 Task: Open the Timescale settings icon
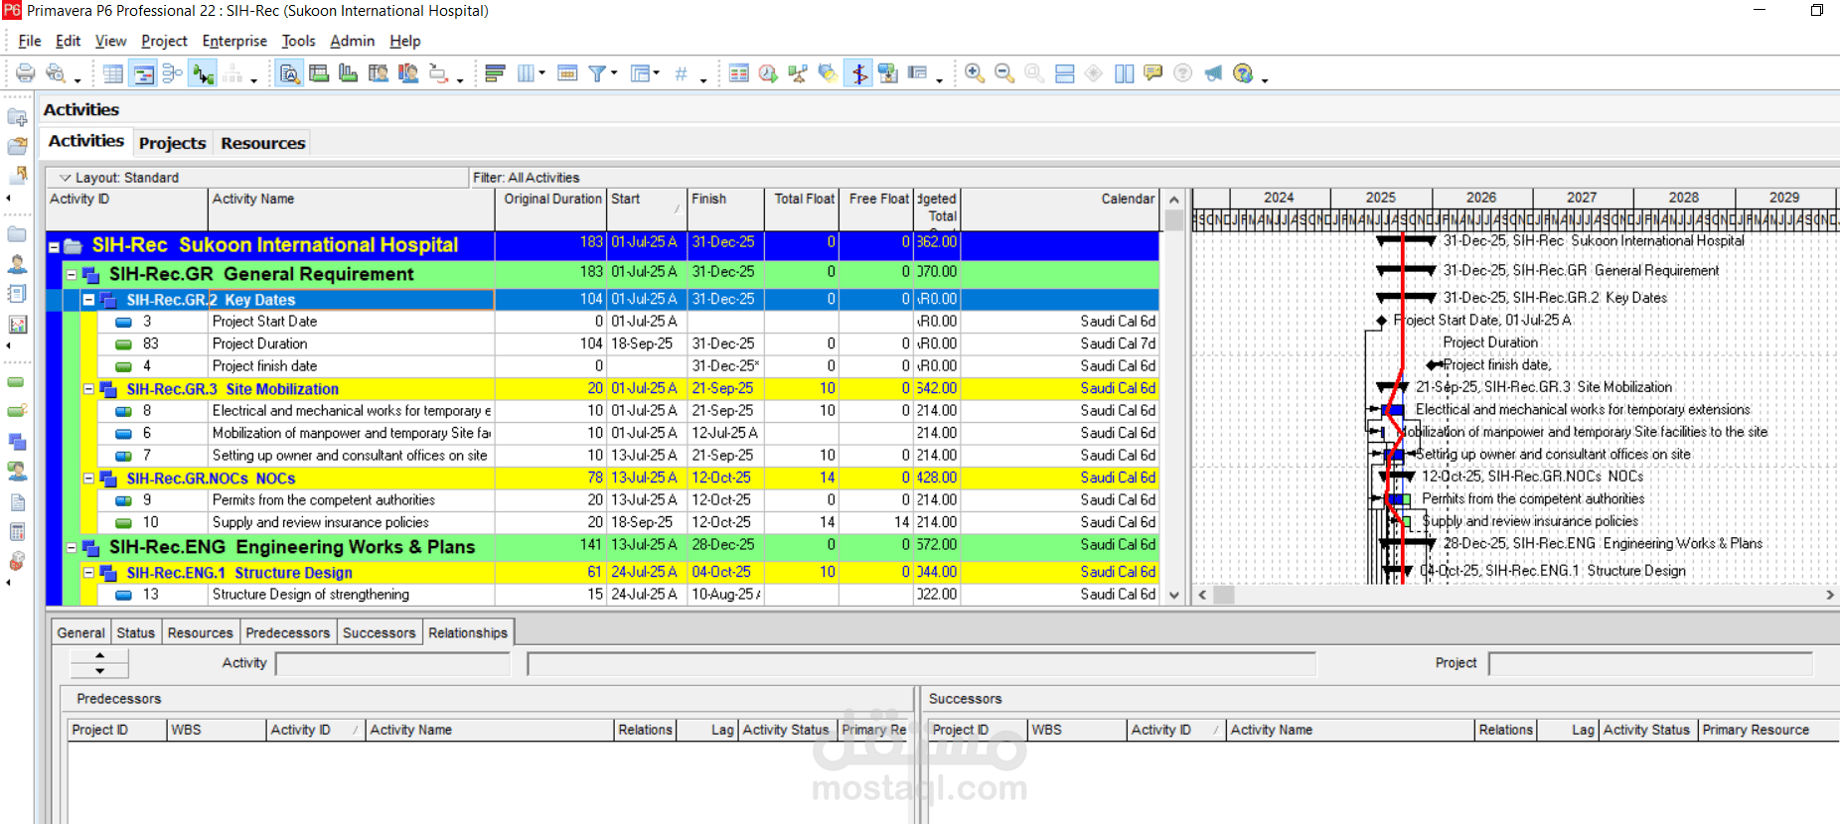[567, 73]
